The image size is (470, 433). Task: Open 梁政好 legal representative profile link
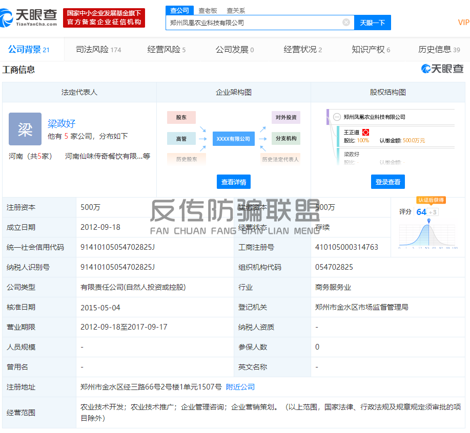pyautogui.click(x=62, y=123)
